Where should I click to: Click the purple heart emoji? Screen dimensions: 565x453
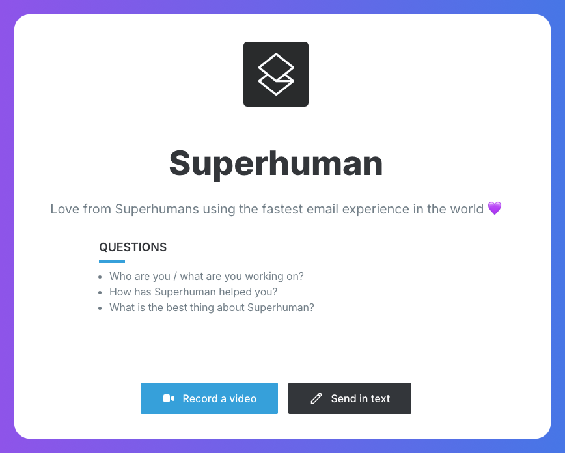[x=495, y=209]
